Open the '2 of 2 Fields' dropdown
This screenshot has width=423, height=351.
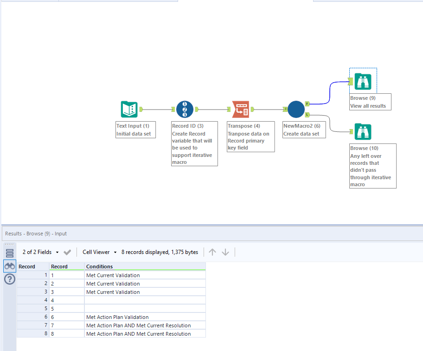(41, 252)
